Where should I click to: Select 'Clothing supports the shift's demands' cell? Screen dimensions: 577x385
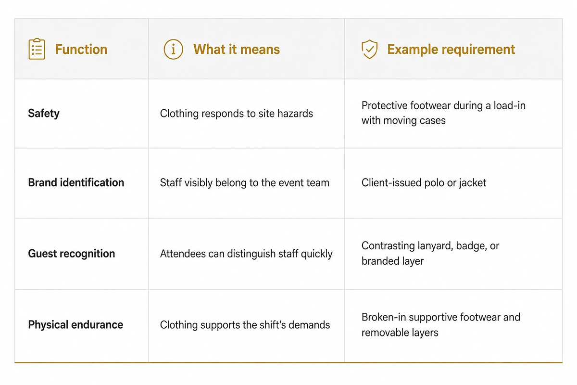(x=245, y=324)
